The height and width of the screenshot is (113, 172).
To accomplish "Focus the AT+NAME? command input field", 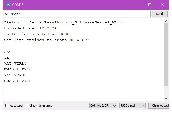I will (77, 14).
